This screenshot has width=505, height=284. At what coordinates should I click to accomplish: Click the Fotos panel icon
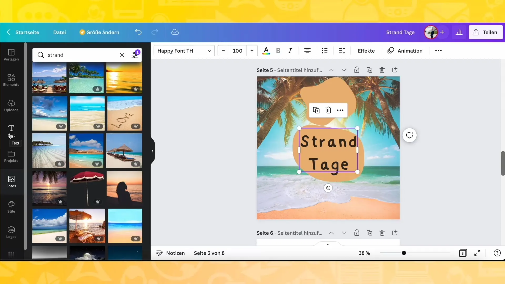(x=11, y=181)
